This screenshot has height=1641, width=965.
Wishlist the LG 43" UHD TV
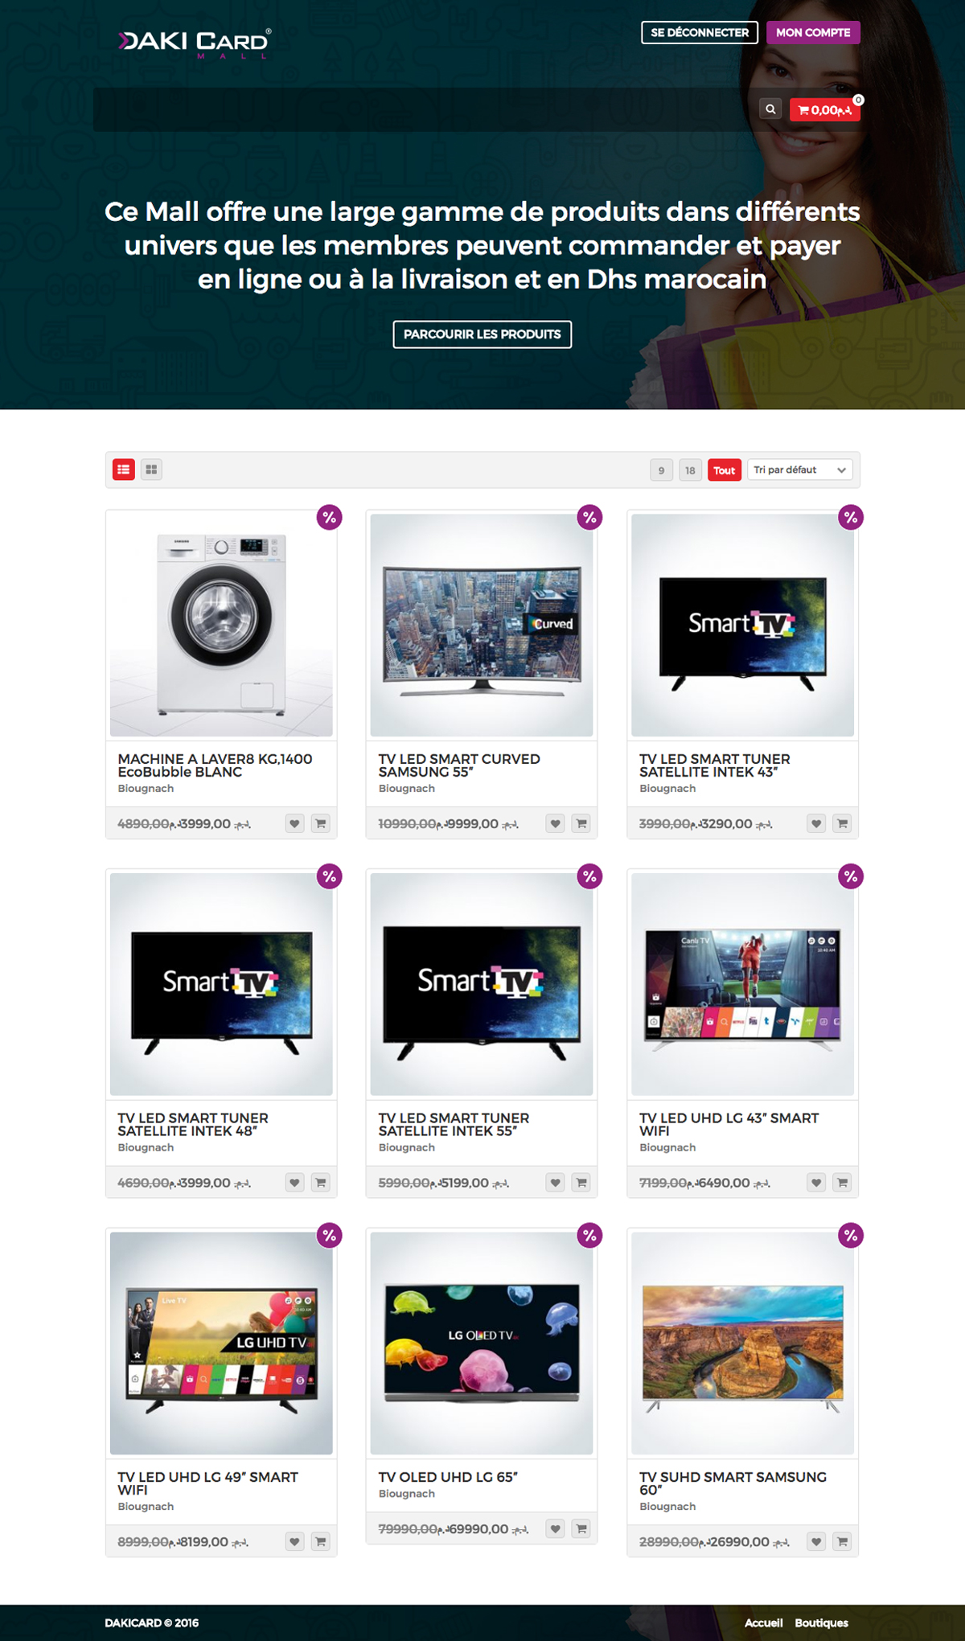click(x=816, y=1183)
